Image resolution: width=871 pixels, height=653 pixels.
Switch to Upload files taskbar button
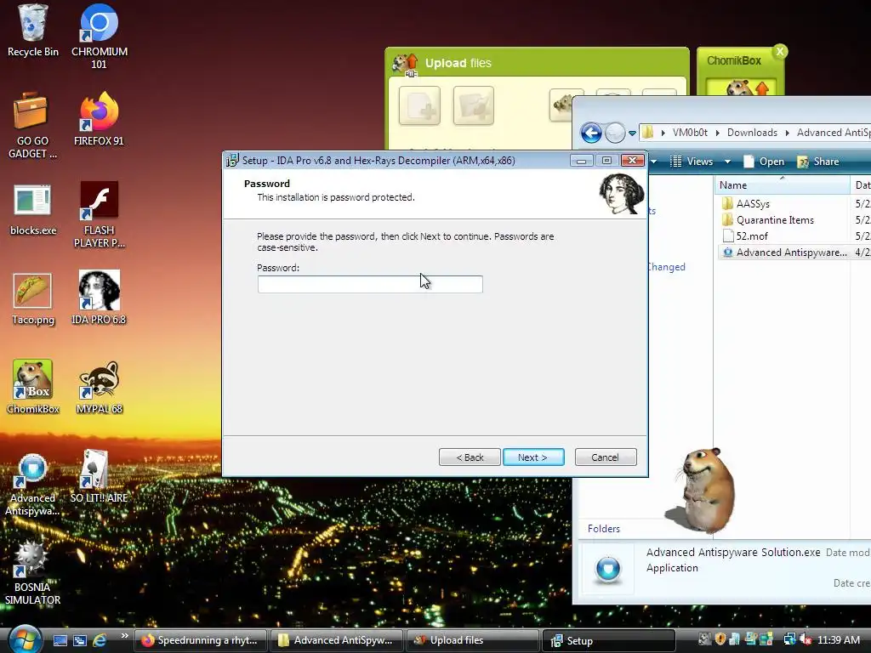click(x=472, y=640)
